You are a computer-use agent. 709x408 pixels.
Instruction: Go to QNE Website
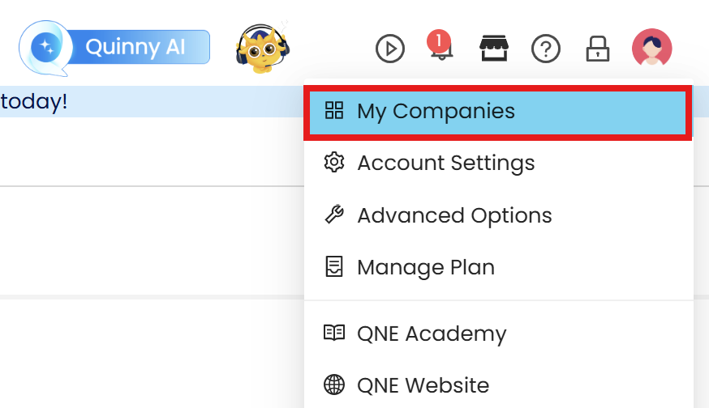pos(423,385)
